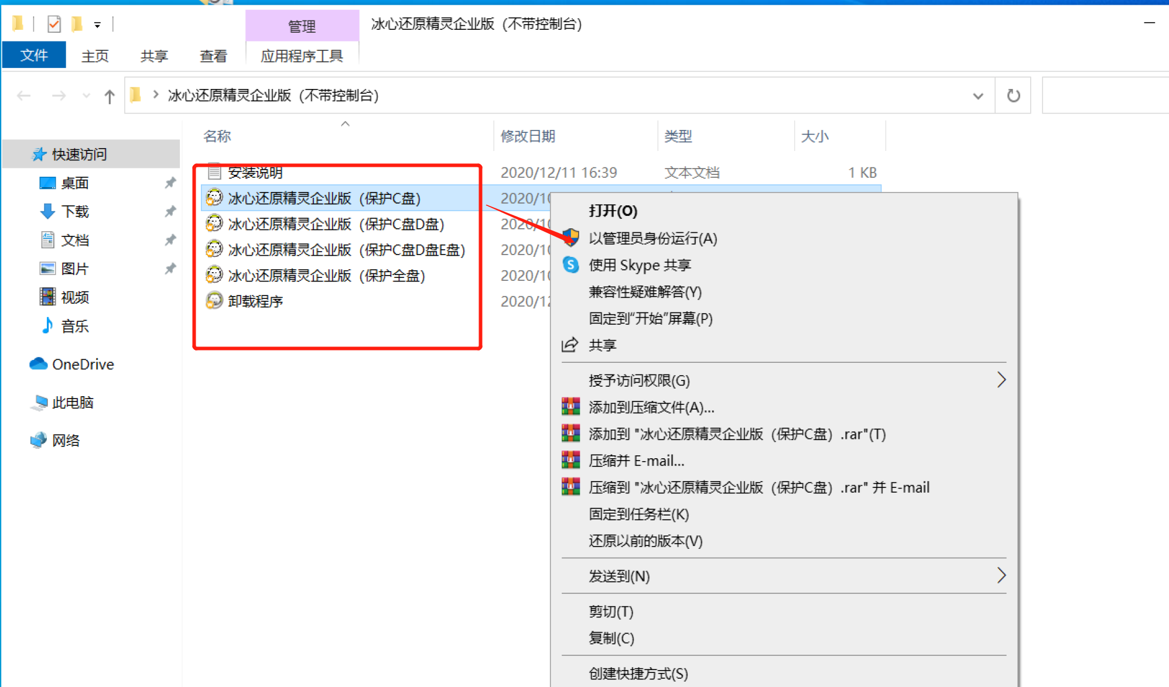This screenshot has width=1169, height=687.
Task: Click the admin shield icon in context menu
Action: click(x=570, y=237)
